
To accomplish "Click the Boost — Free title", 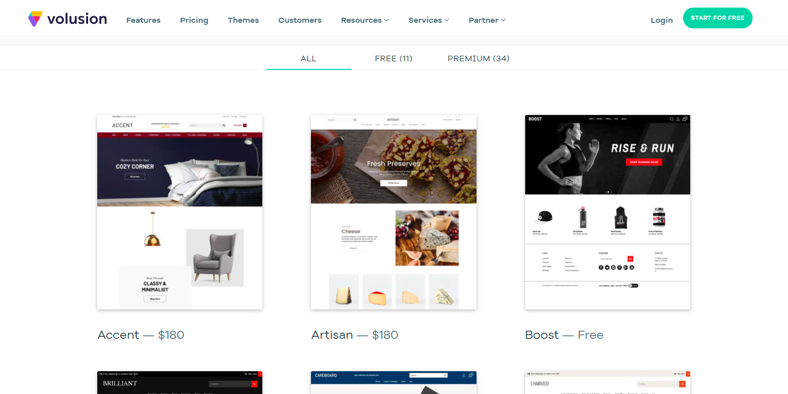I will [564, 335].
